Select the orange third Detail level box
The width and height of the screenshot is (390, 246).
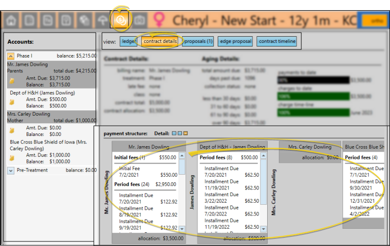point(185,133)
